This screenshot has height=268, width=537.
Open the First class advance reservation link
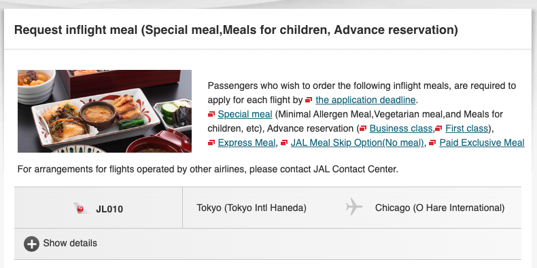466,128
